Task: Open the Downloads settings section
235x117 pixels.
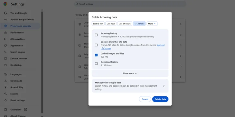Action: pyautogui.click(x=20, y=81)
